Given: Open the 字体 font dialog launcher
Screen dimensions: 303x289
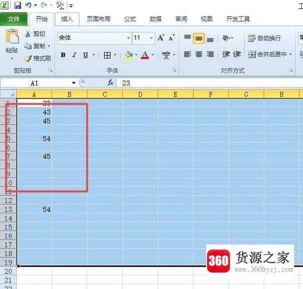Looking at the screenshot, I should tap(175, 70).
